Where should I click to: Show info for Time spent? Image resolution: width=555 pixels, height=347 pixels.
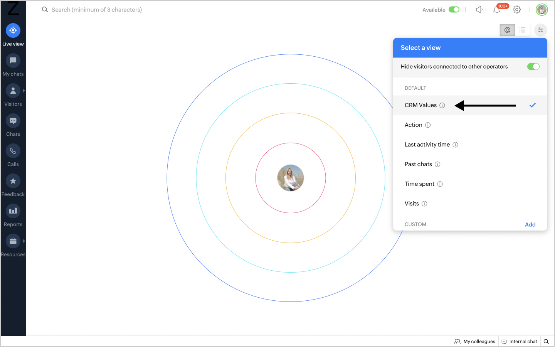click(440, 184)
